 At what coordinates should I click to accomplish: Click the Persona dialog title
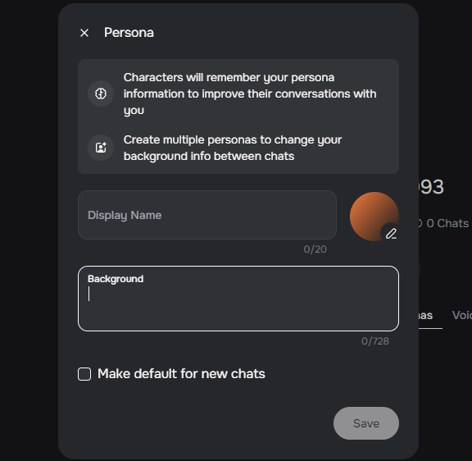pyautogui.click(x=129, y=33)
